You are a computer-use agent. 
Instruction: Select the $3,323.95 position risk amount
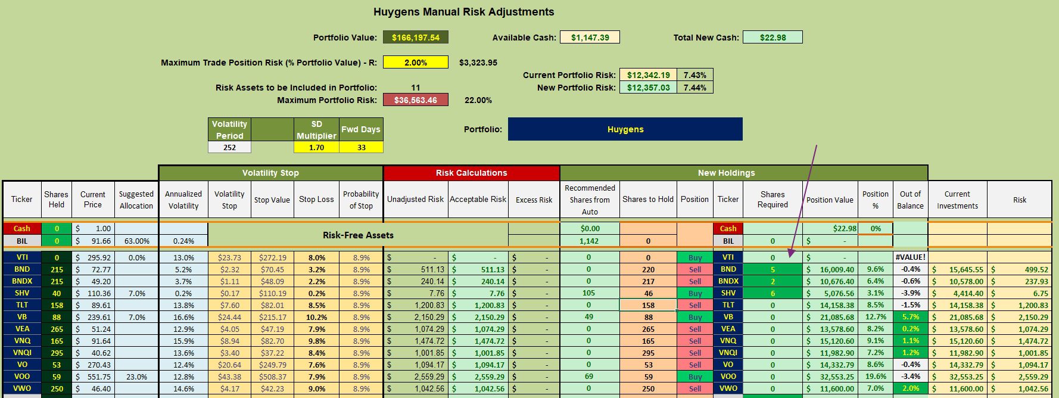coord(478,63)
